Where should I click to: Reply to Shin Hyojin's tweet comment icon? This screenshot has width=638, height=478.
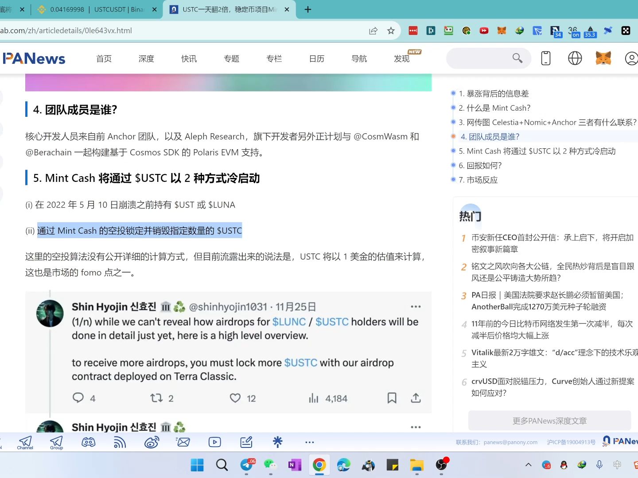click(78, 398)
